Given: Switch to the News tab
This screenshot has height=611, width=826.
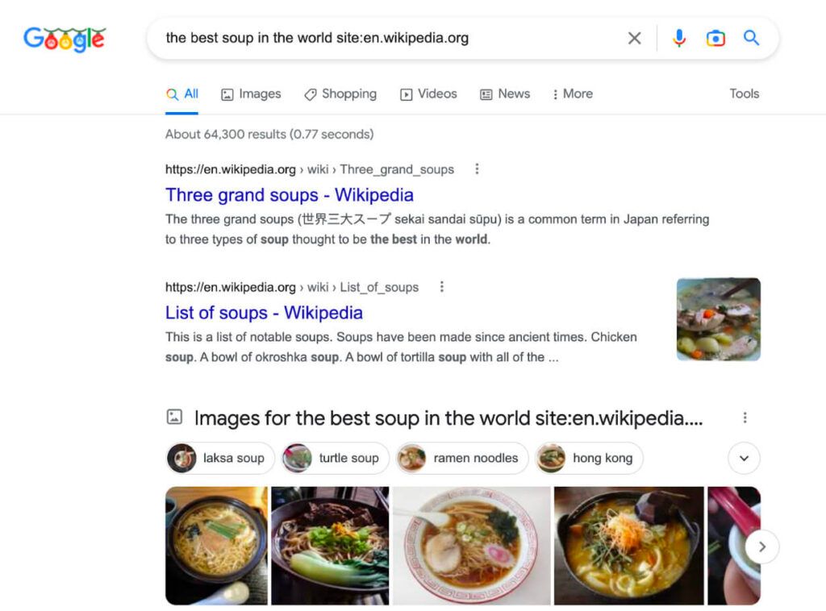Looking at the screenshot, I should pyautogui.click(x=505, y=94).
